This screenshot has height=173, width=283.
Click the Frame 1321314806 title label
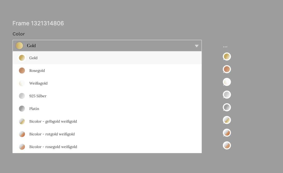coord(38,23)
